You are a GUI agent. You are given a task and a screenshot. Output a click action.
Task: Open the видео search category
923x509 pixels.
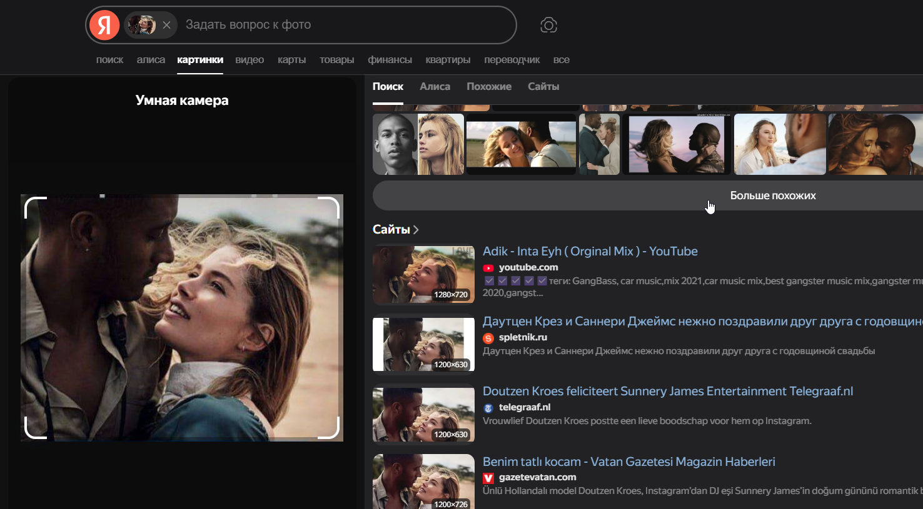point(250,60)
